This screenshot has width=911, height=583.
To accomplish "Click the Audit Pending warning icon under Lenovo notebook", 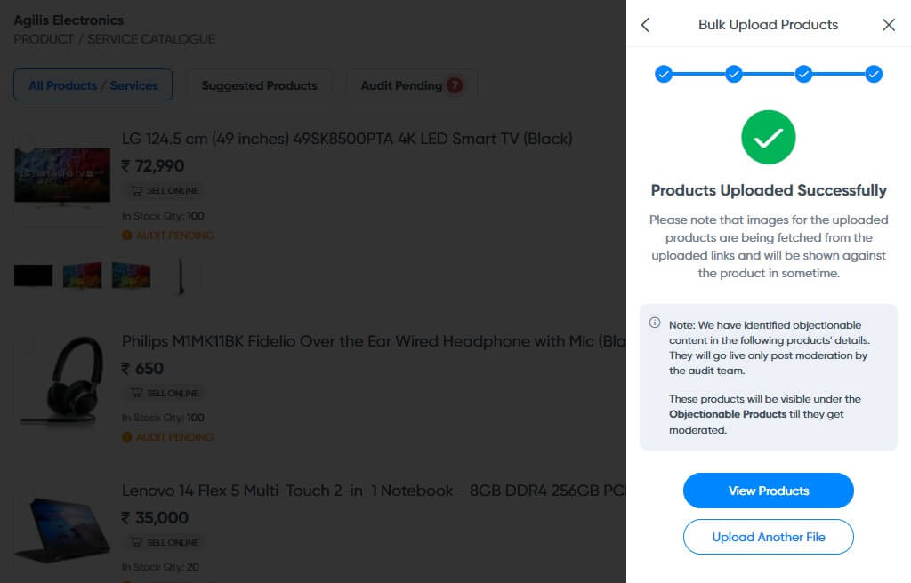I will point(127,580).
